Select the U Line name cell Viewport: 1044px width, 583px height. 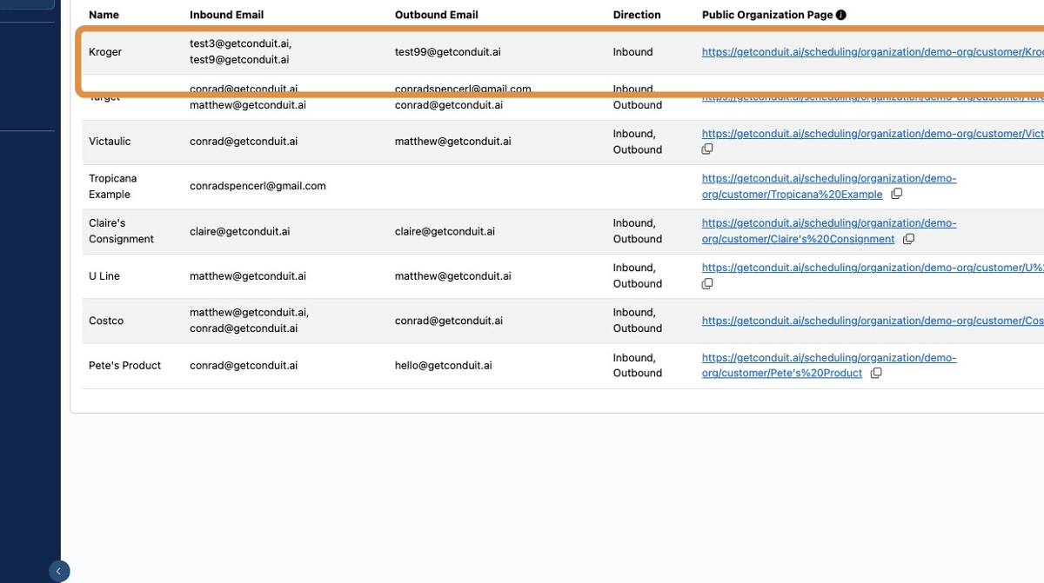coord(104,276)
